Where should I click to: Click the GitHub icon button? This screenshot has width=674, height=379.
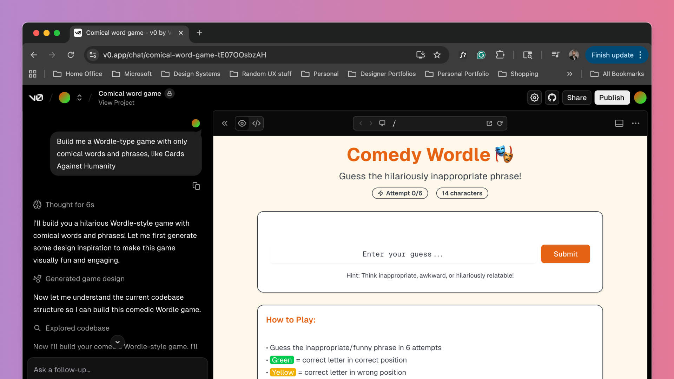pyautogui.click(x=552, y=98)
